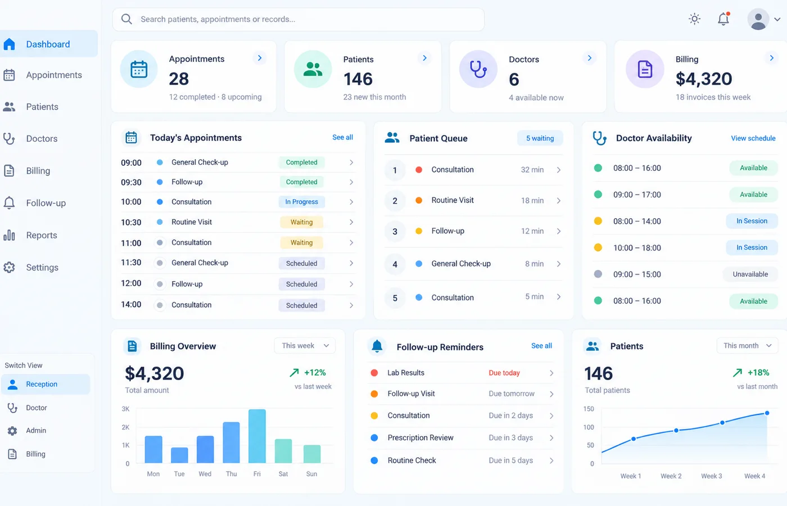Open the This month dropdown

pos(747,346)
